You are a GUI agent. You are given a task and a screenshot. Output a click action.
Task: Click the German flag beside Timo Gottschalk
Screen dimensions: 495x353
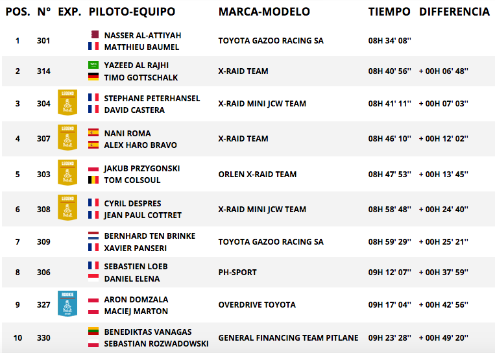pyautogui.click(x=93, y=77)
